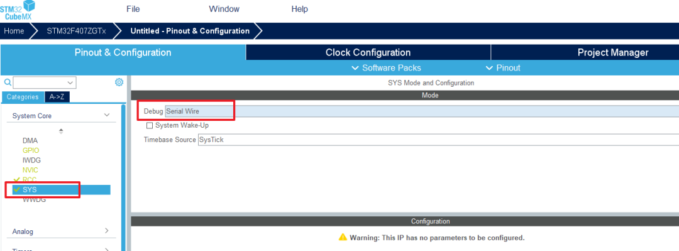Click the sort arrows under System Core
Image resolution: width=679 pixels, height=251 pixels.
61,131
